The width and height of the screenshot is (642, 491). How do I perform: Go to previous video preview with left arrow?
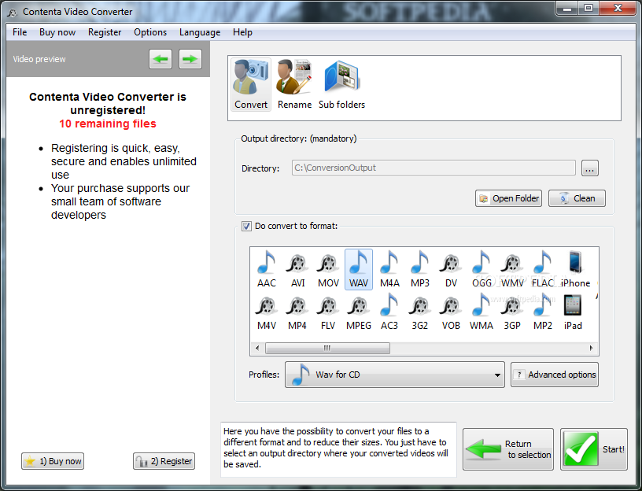click(x=160, y=59)
